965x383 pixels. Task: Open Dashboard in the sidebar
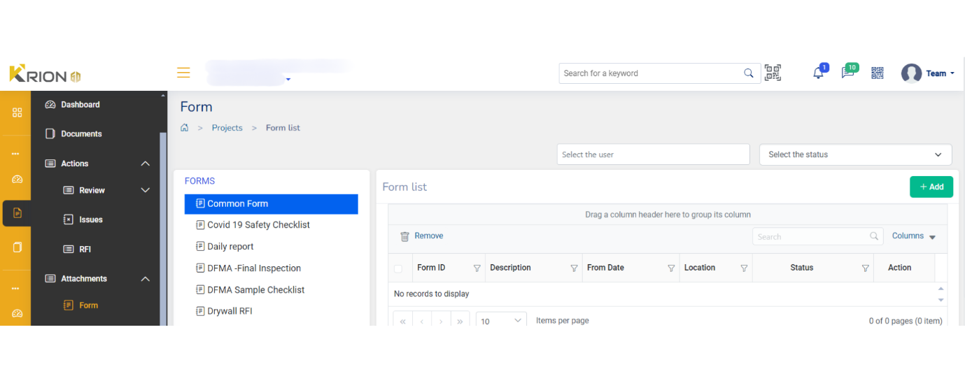(80, 105)
